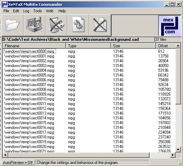Click the MultiEx title bar app icon
Screen dimensions: 183x166
(x=5, y=4)
